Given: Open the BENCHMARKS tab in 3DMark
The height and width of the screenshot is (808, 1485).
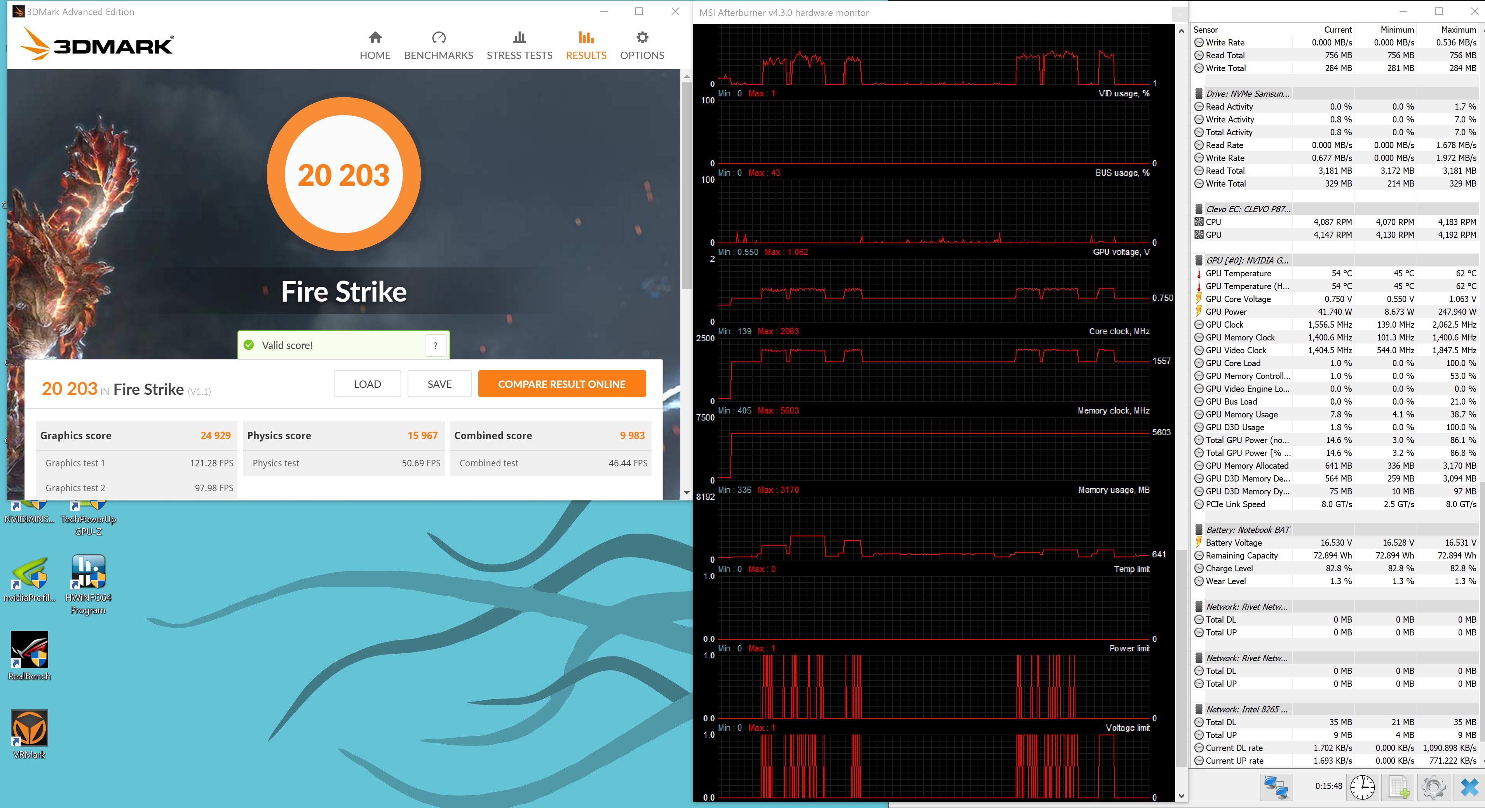Looking at the screenshot, I should 438,45.
